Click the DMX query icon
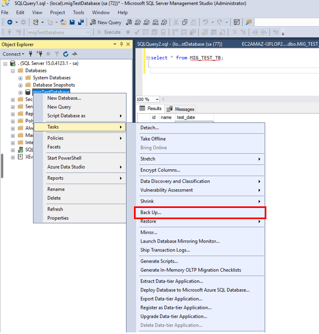The height and width of the screenshot is (334, 319). [x=147, y=22]
